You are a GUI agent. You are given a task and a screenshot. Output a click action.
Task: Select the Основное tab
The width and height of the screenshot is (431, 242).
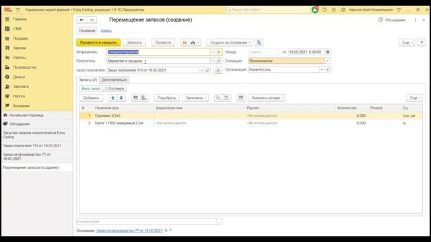(x=87, y=31)
